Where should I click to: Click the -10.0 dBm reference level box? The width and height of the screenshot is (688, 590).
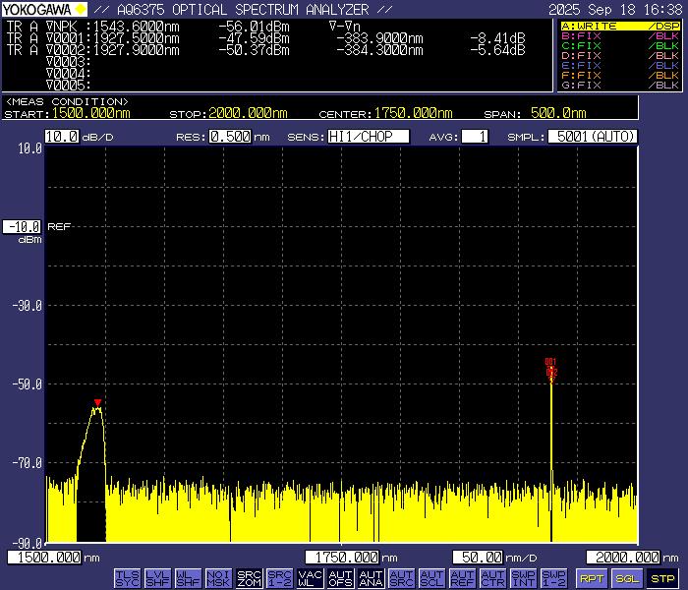click(x=23, y=226)
